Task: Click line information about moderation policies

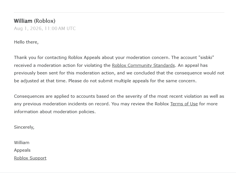Action: 55,112
